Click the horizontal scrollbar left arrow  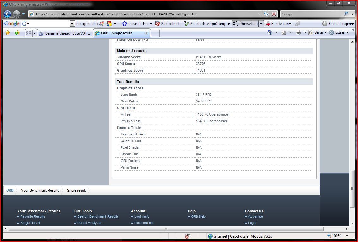(6, 229)
